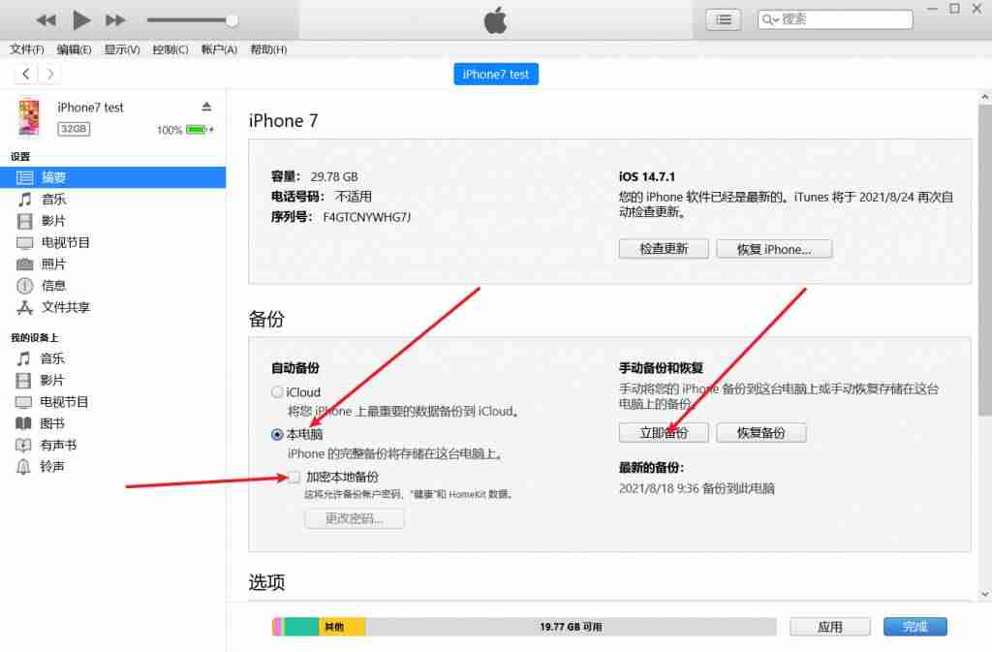992x652 pixels.
Task: Open the list view icon button
Action: pos(723,19)
